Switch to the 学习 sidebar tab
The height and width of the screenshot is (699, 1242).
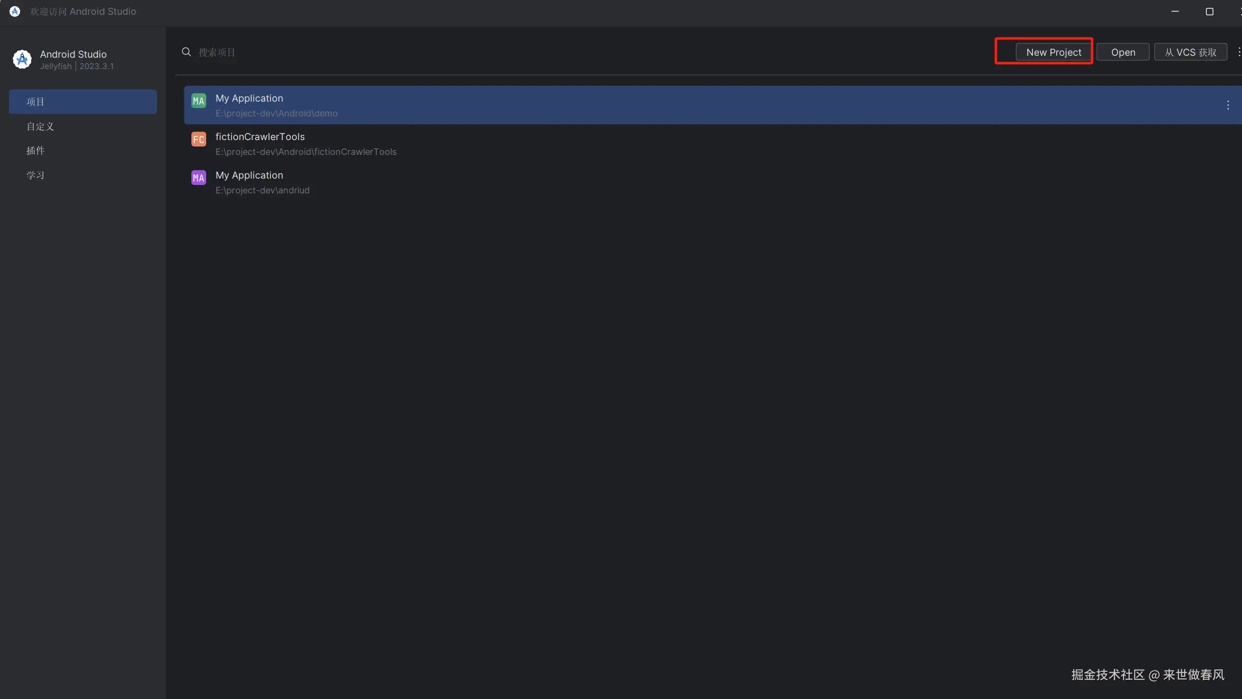[x=36, y=175]
